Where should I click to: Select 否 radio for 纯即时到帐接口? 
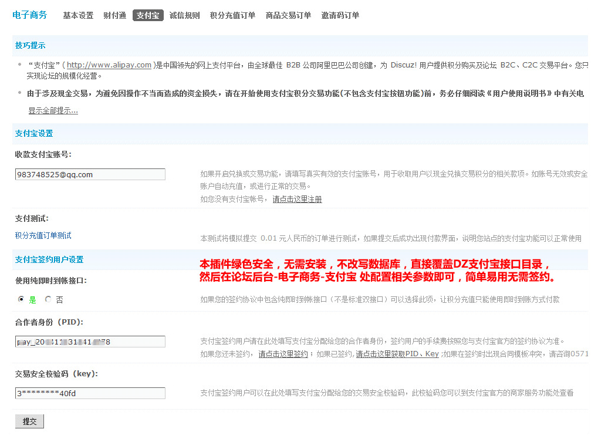pyautogui.click(x=48, y=299)
